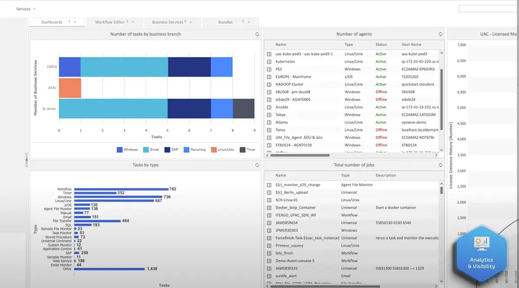This screenshot has height=288, width=519.
Task: Click the search field at top right
Action: tap(489, 9)
